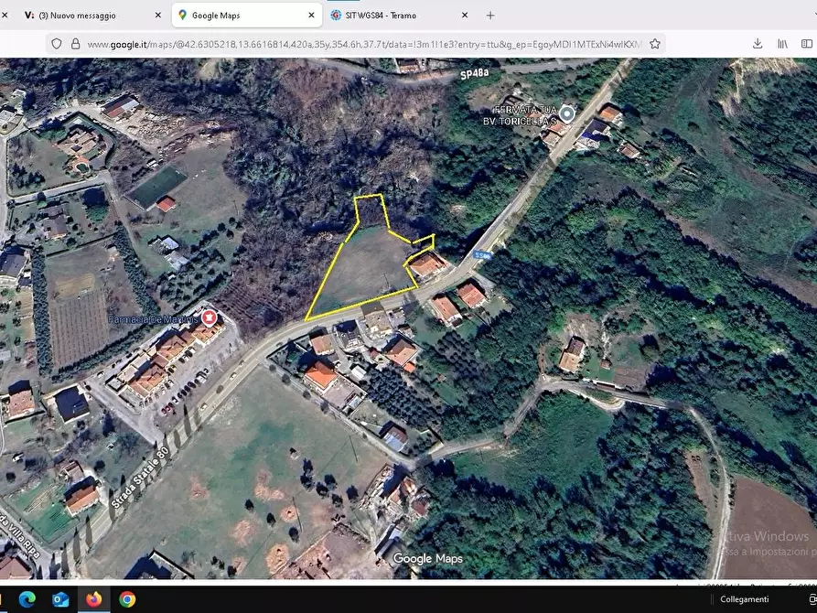Open Google Chrome from the taskbar
This screenshot has height=613, width=817.
click(x=127, y=601)
